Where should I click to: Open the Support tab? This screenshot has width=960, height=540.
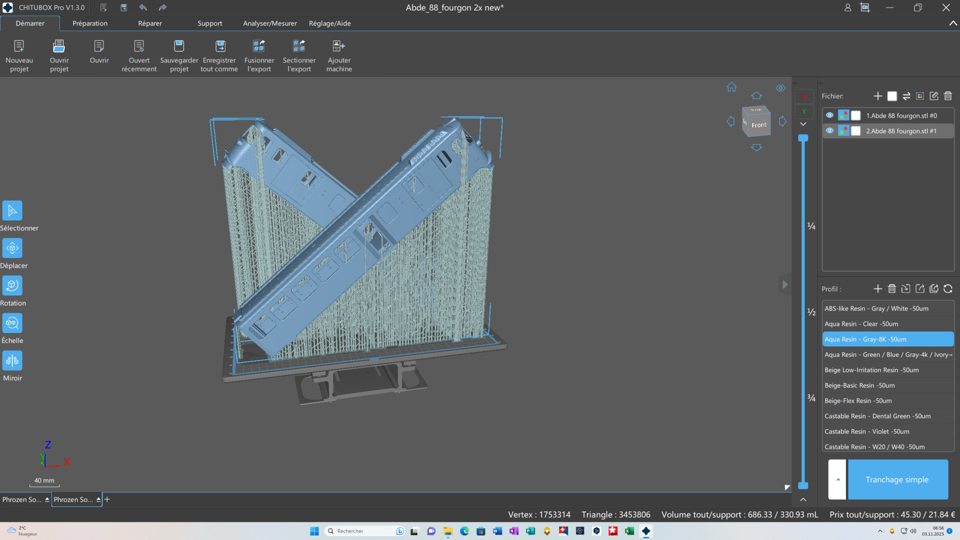coord(209,23)
